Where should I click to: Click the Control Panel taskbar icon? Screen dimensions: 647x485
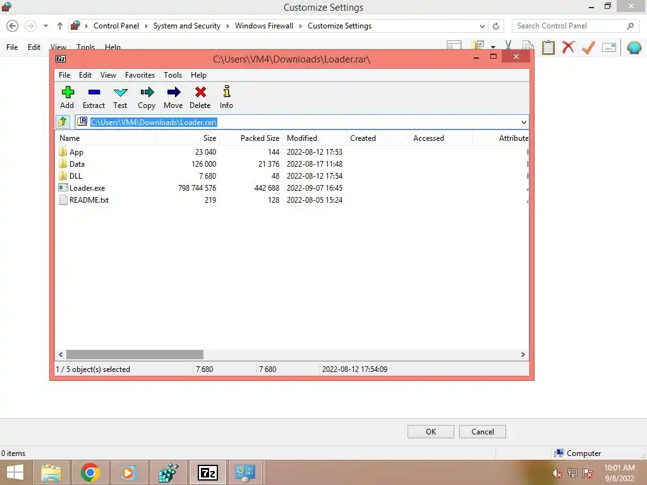click(x=245, y=472)
